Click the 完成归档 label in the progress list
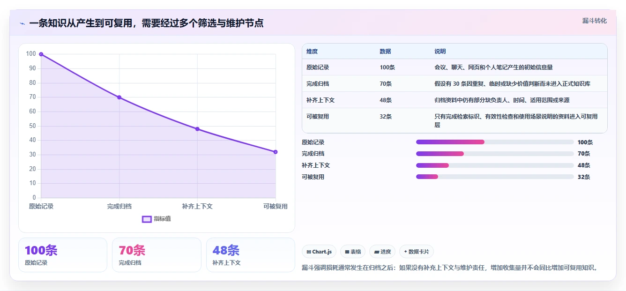This screenshot has width=626, height=291. [313, 154]
